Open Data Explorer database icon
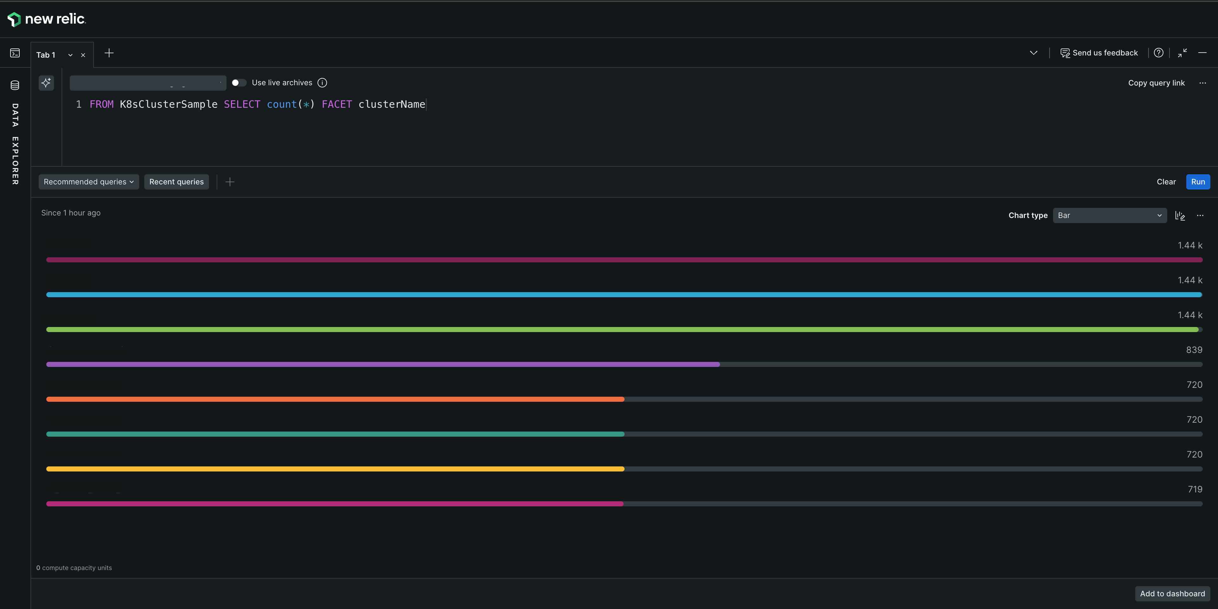1218x609 pixels. click(15, 85)
